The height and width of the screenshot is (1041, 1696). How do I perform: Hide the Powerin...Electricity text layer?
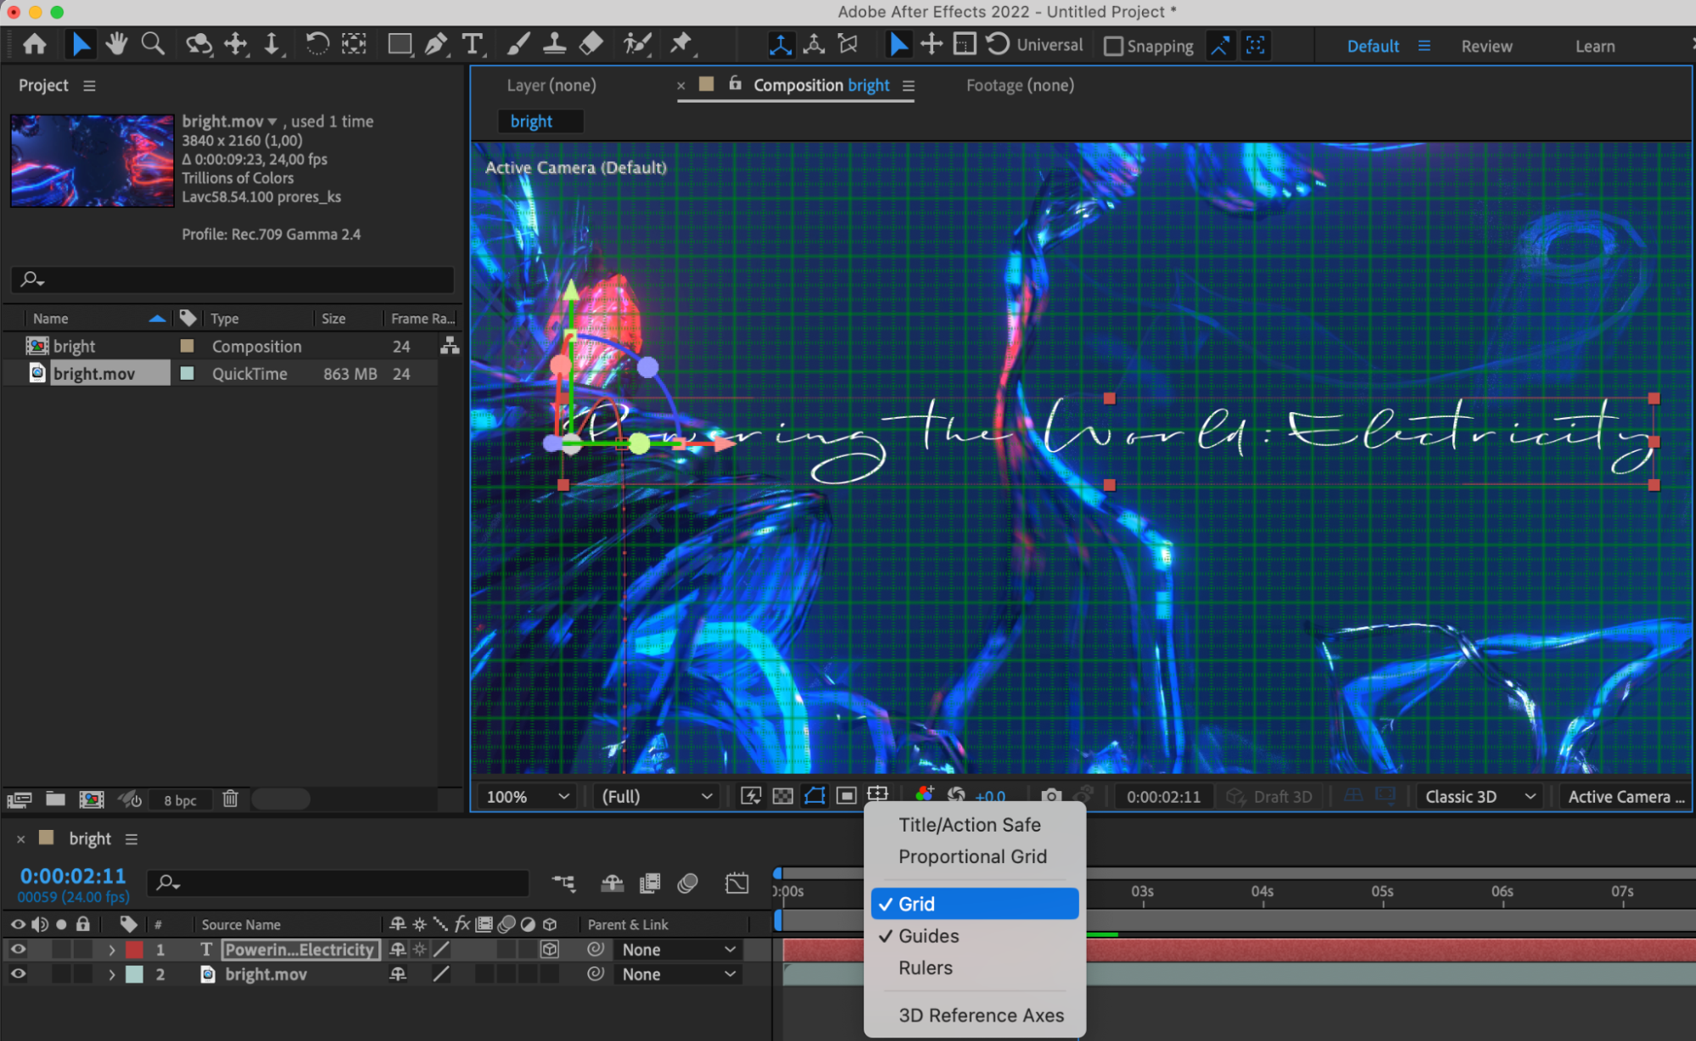pyautogui.click(x=17, y=949)
